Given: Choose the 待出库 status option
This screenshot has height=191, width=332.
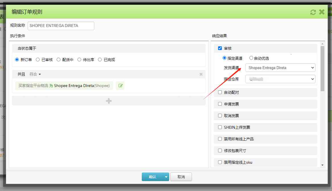Looking at the screenshot, I should [x=79, y=60].
